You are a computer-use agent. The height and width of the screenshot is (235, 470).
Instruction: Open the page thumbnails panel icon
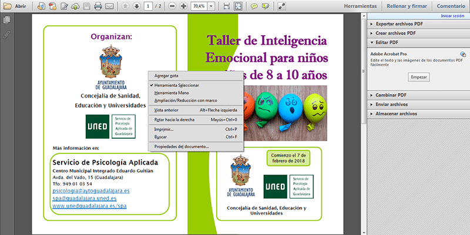[x=6, y=20]
